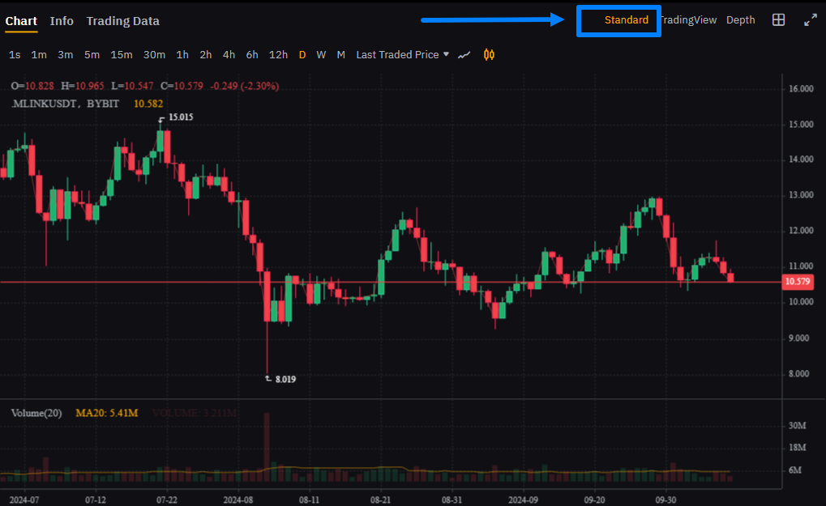Change to weekly W timeframe
The height and width of the screenshot is (506, 826).
pyautogui.click(x=321, y=55)
